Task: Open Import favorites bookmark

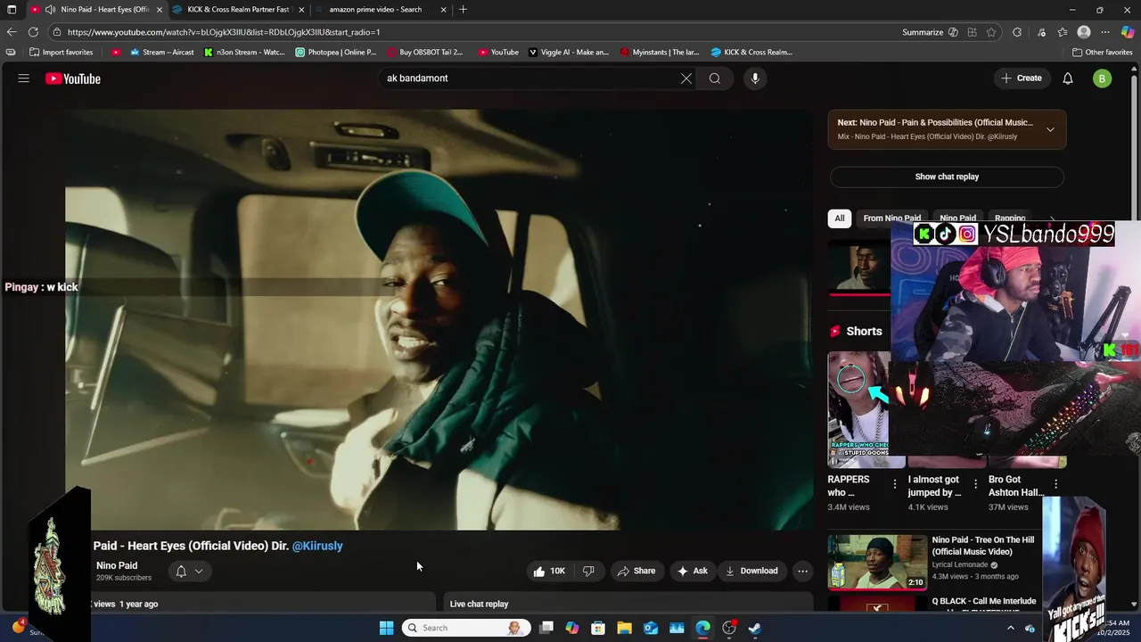Action: point(62,52)
